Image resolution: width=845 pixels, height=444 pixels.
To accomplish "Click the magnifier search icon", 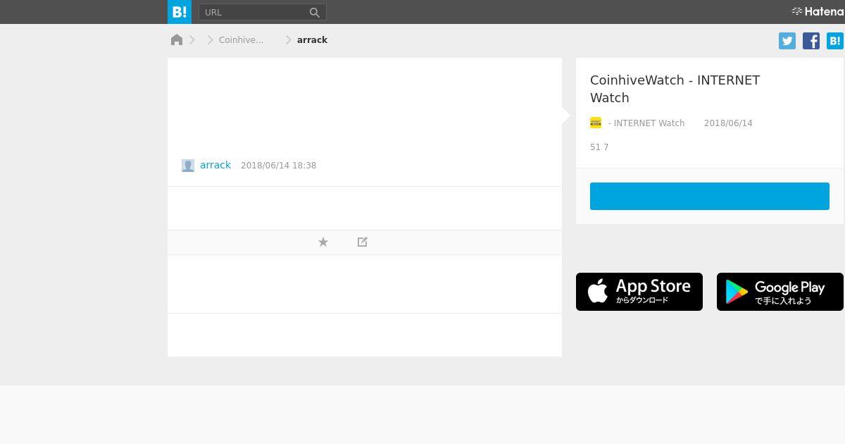I will pos(315,12).
